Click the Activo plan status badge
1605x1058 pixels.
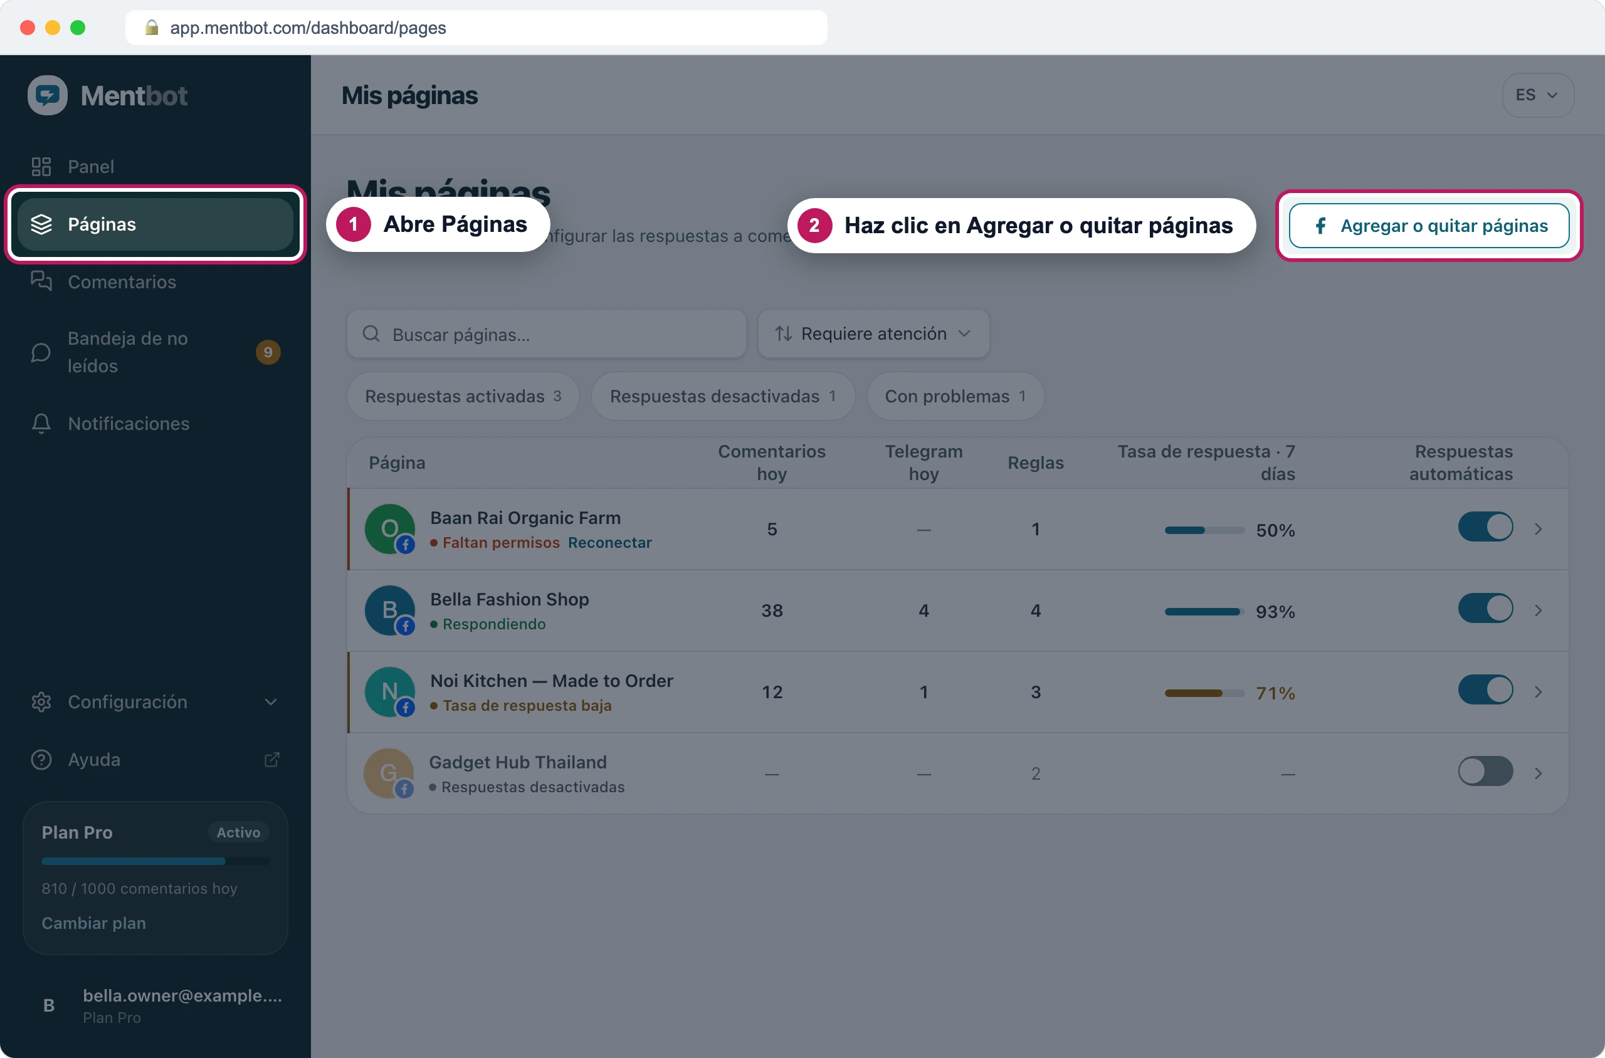[238, 832]
